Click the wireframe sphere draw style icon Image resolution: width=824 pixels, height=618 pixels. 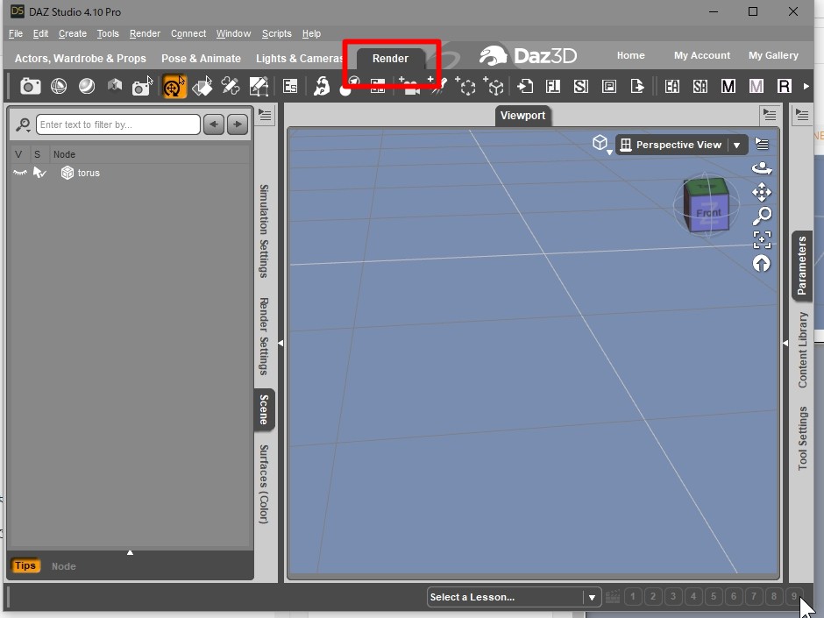tap(59, 86)
